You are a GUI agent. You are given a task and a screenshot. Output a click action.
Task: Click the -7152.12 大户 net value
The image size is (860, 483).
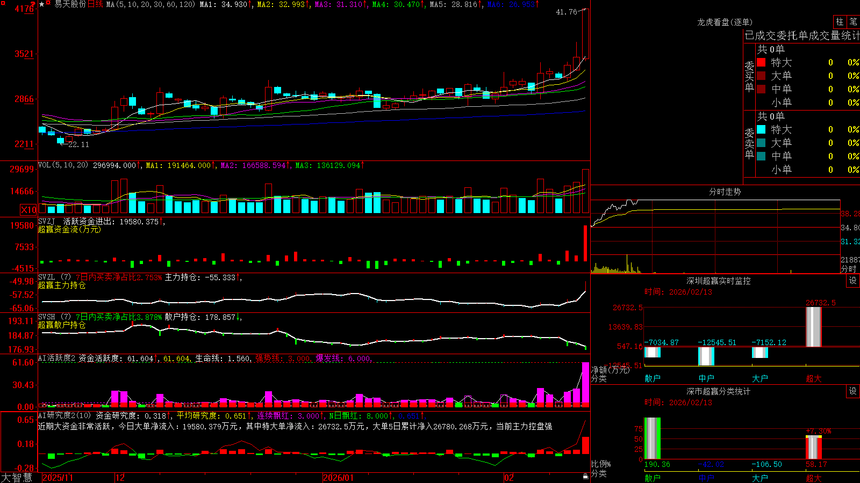point(769,342)
